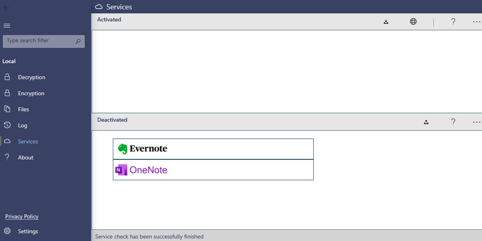482x241 pixels.
Task: Click the back arrow icon
Action: (x=6, y=7)
